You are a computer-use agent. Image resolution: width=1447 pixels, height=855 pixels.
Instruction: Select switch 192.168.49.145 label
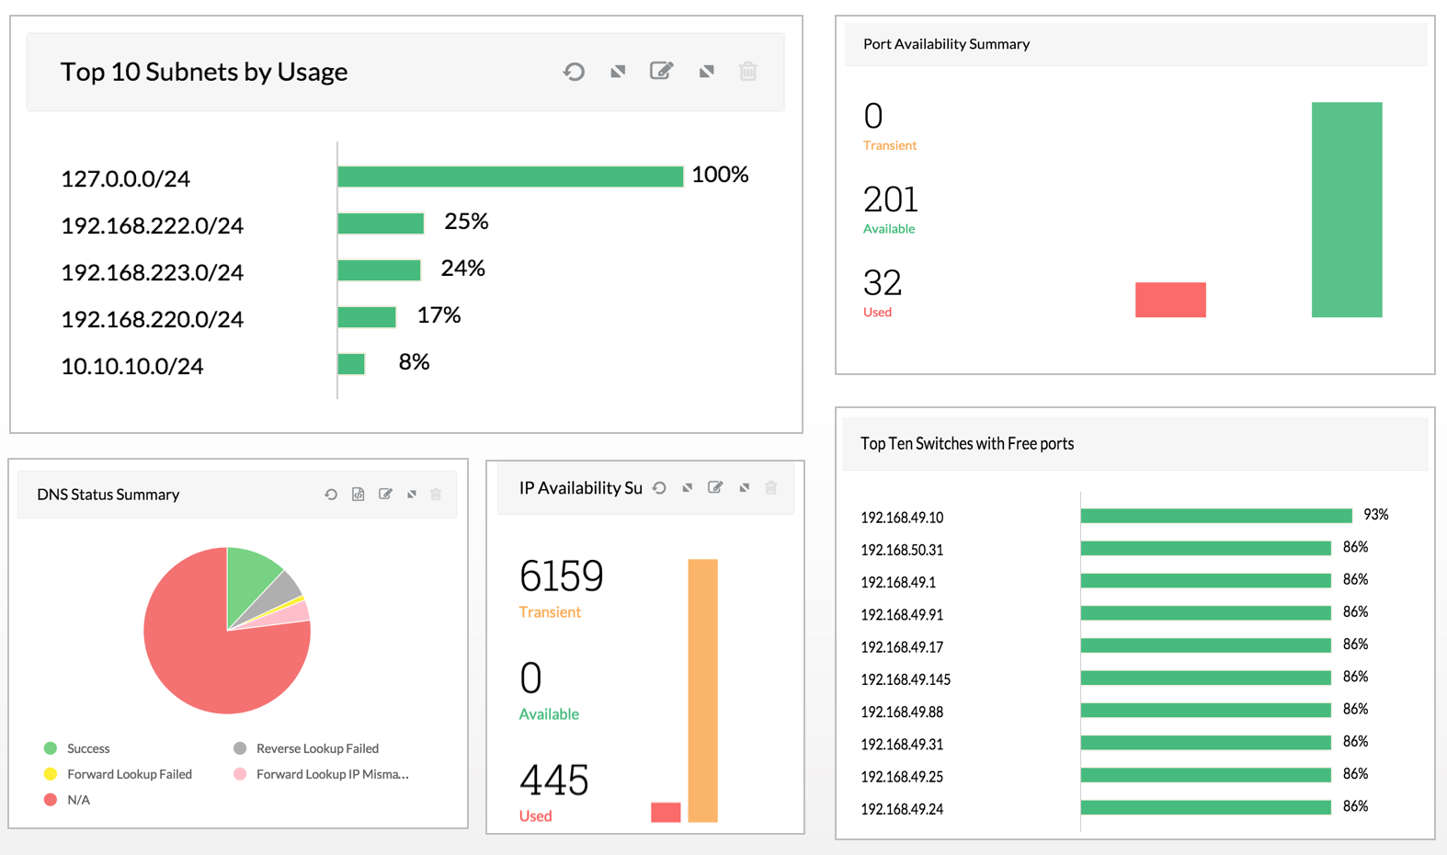906,679
